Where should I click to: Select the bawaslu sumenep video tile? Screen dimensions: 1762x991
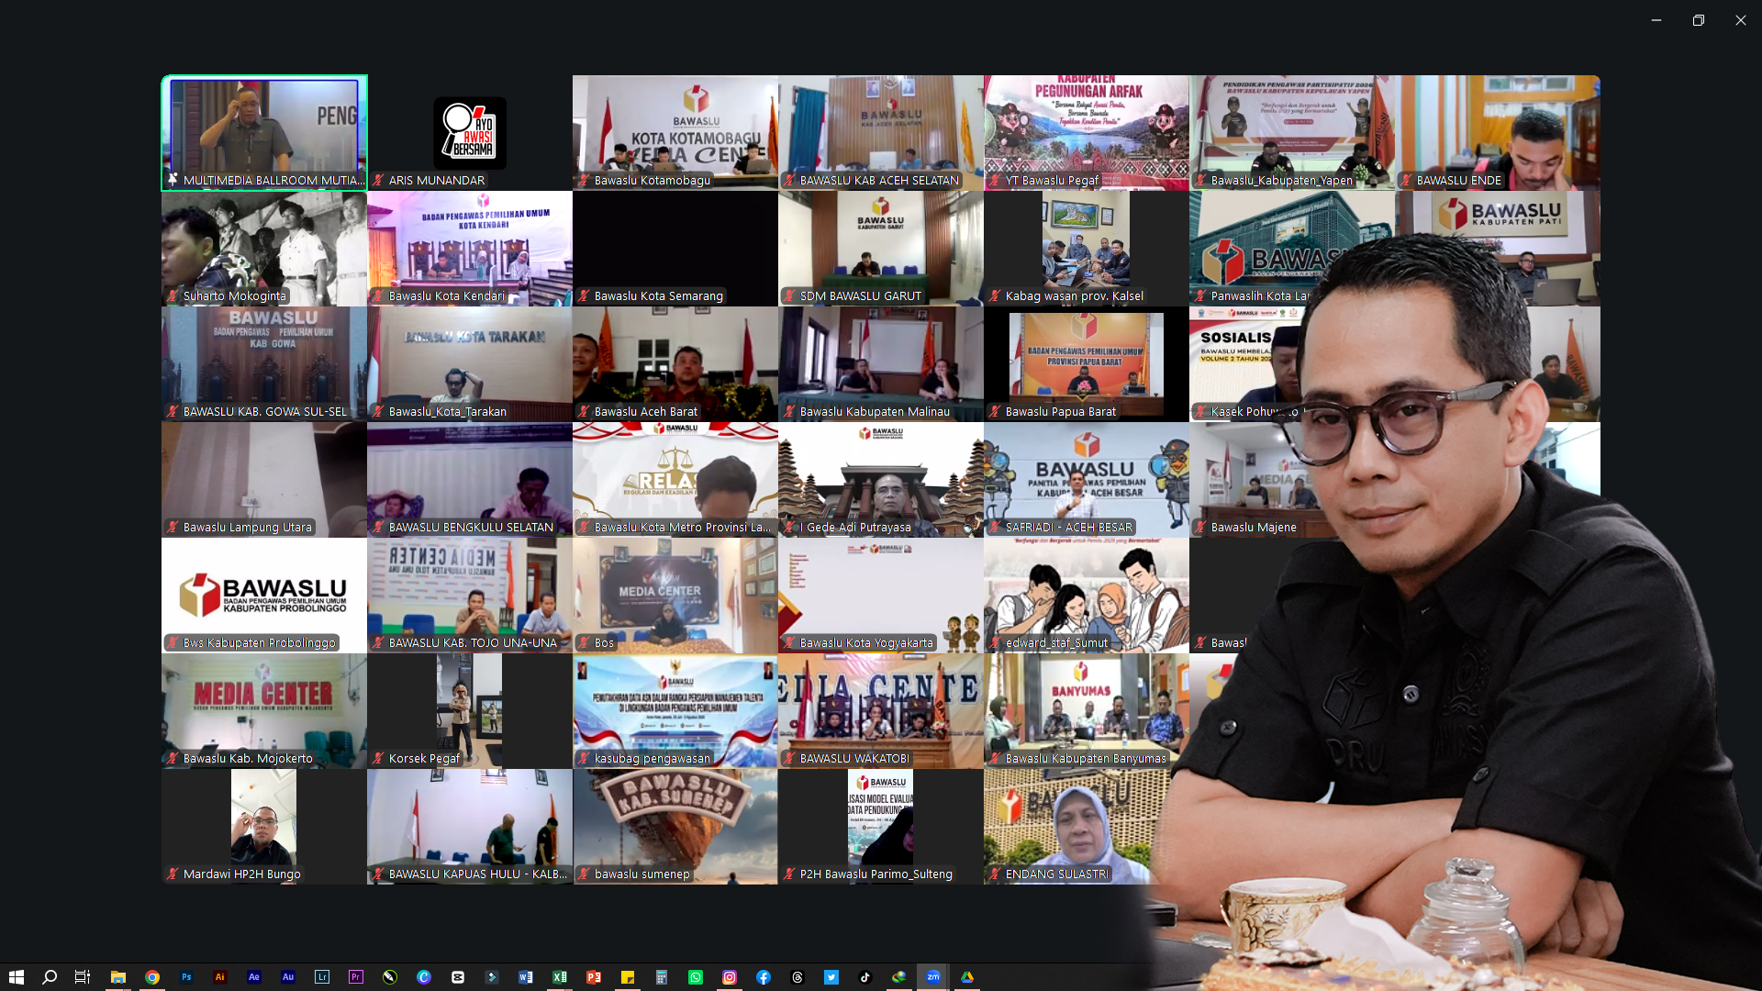click(x=675, y=827)
